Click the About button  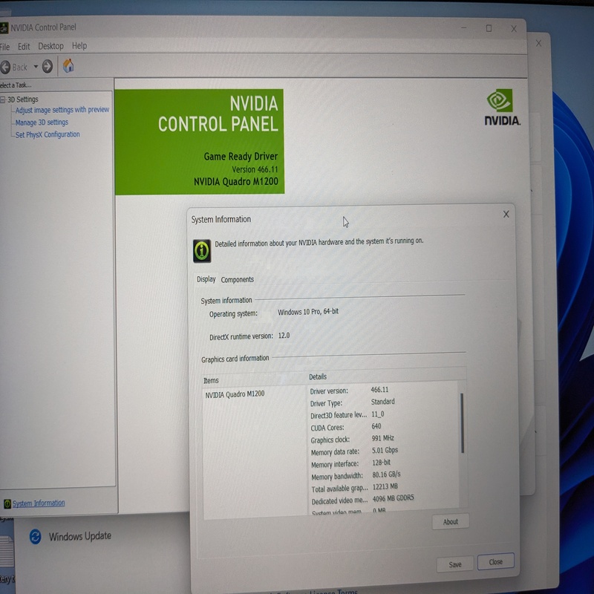(x=451, y=522)
